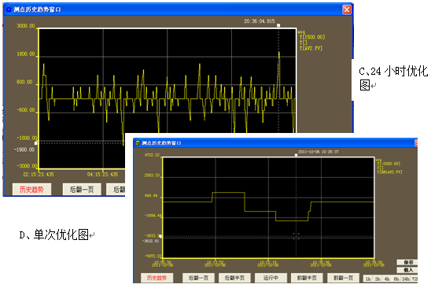Click the back window's title bar icon
This screenshot has width=431, height=288.
point(9,9)
